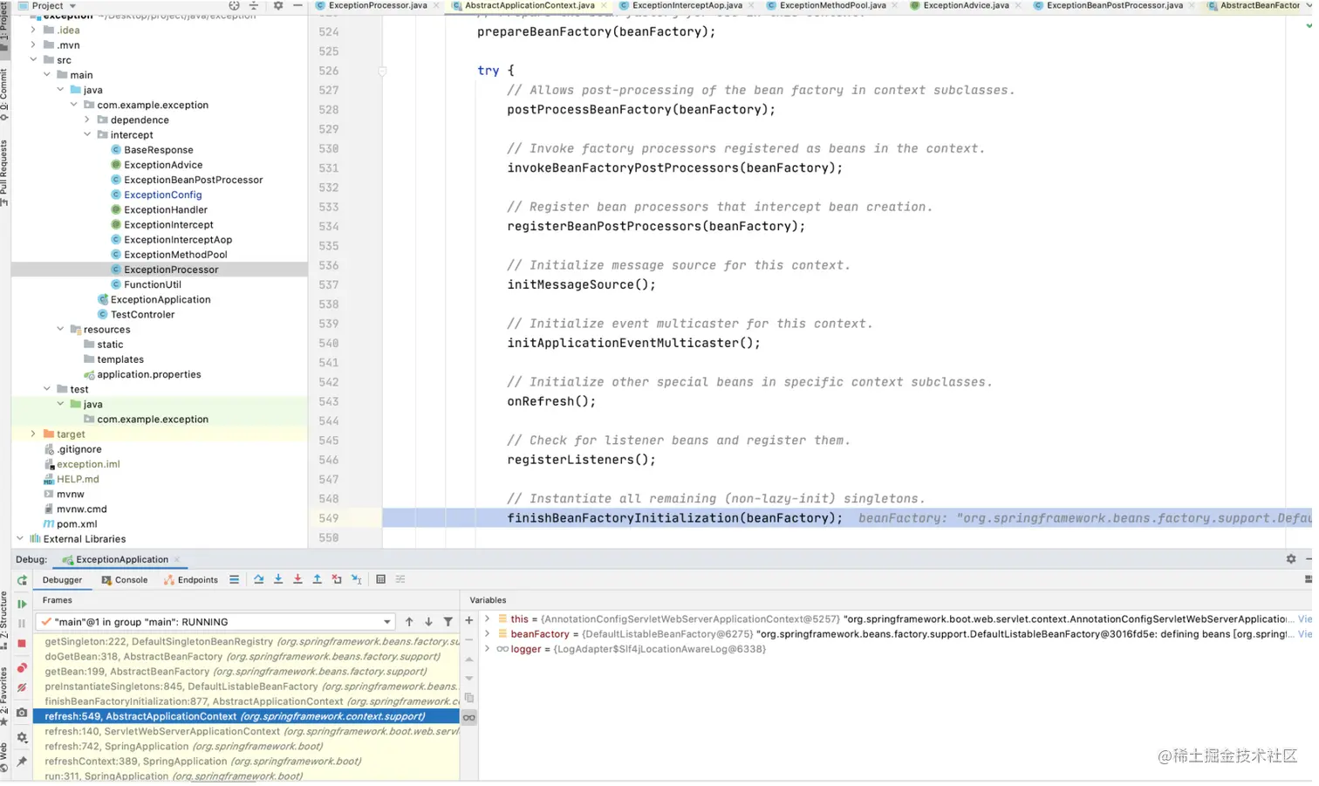Resume program with green play icon
The image size is (1319, 786).
coord(22,604)
